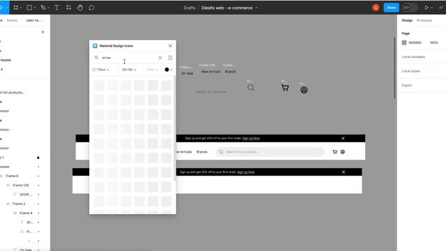Select the Pen tool
Image resolution: width=446 pixels, height=251 pixels.
[43, 8]
